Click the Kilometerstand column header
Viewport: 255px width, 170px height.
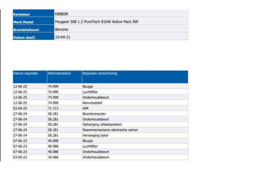[65, 77]
